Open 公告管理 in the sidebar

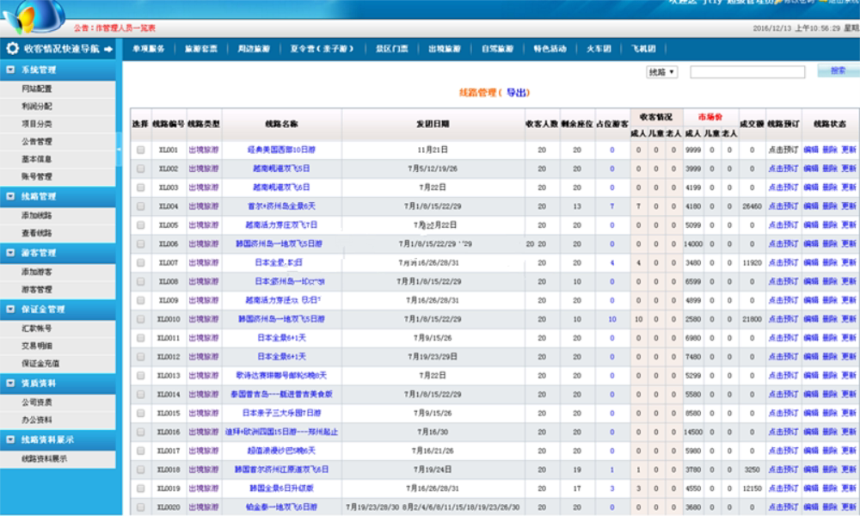point(37,142)
